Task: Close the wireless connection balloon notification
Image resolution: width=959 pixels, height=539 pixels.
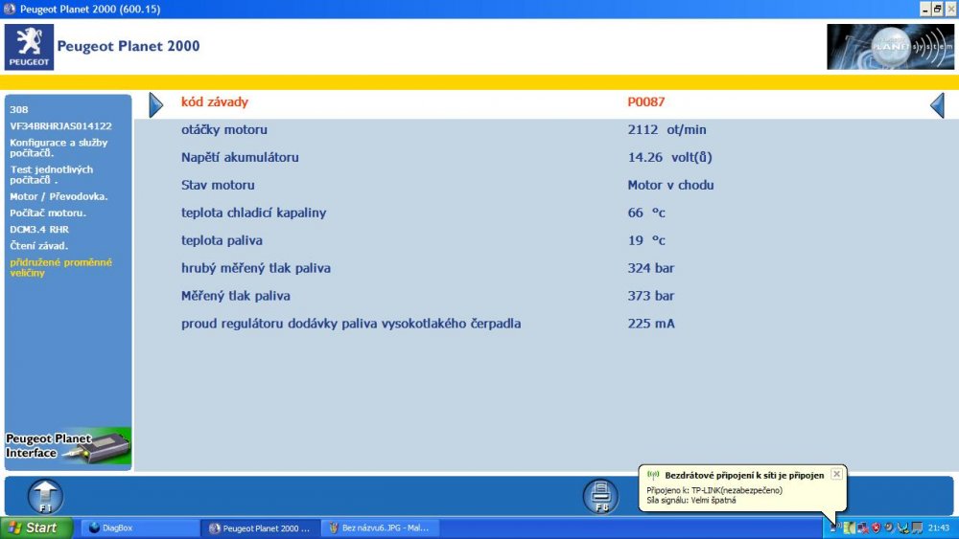Action: [x=836, y=474]
